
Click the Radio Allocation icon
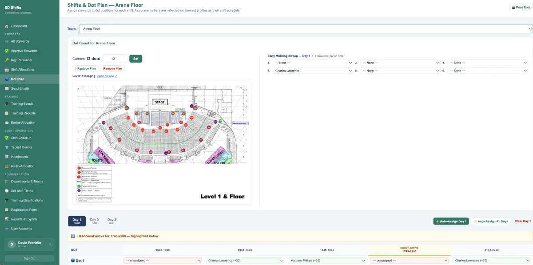pos(7,166)
